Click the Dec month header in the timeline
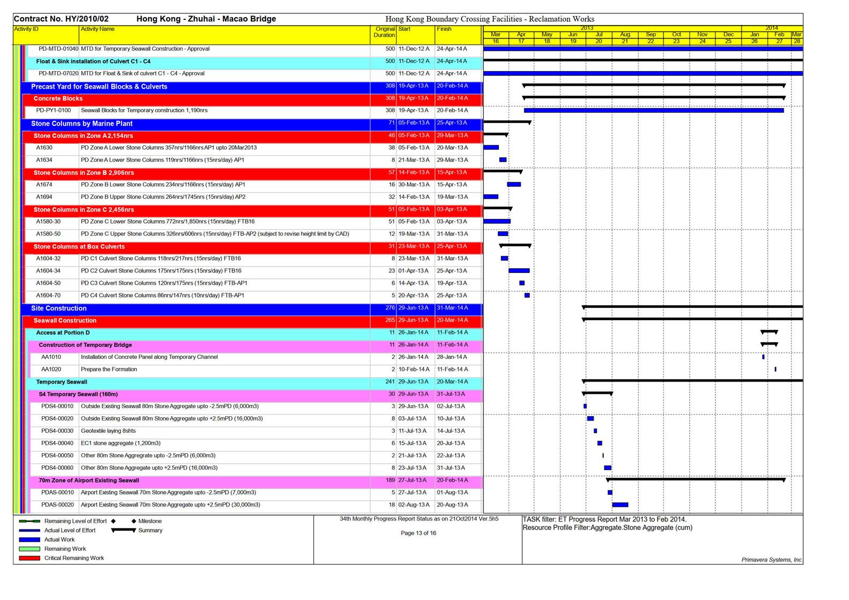The image size is (849, 600). (728, 34)
